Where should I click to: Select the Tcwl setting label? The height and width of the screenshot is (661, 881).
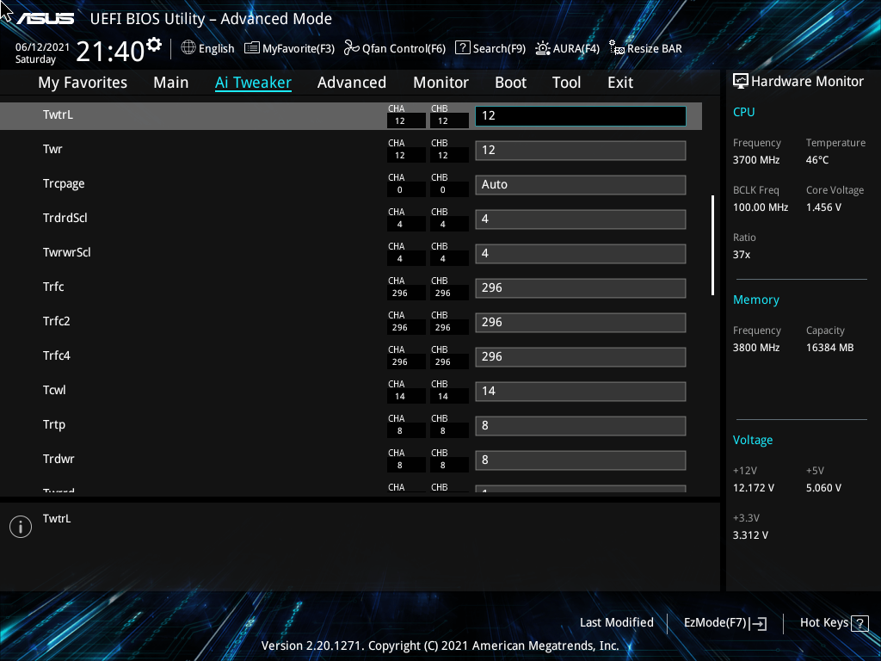pyautogui.click(x=54, y=390)
